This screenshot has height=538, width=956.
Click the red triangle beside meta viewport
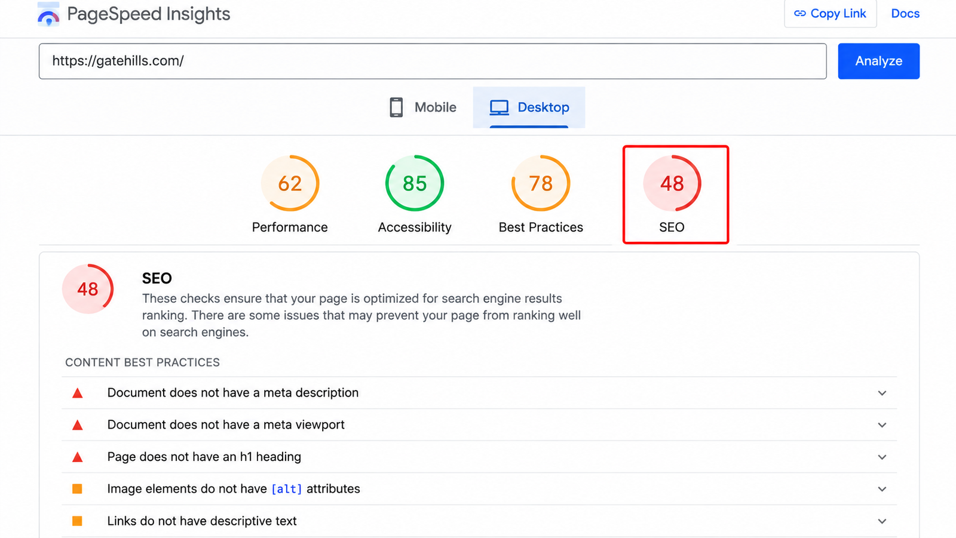click(x=77, y=425)
